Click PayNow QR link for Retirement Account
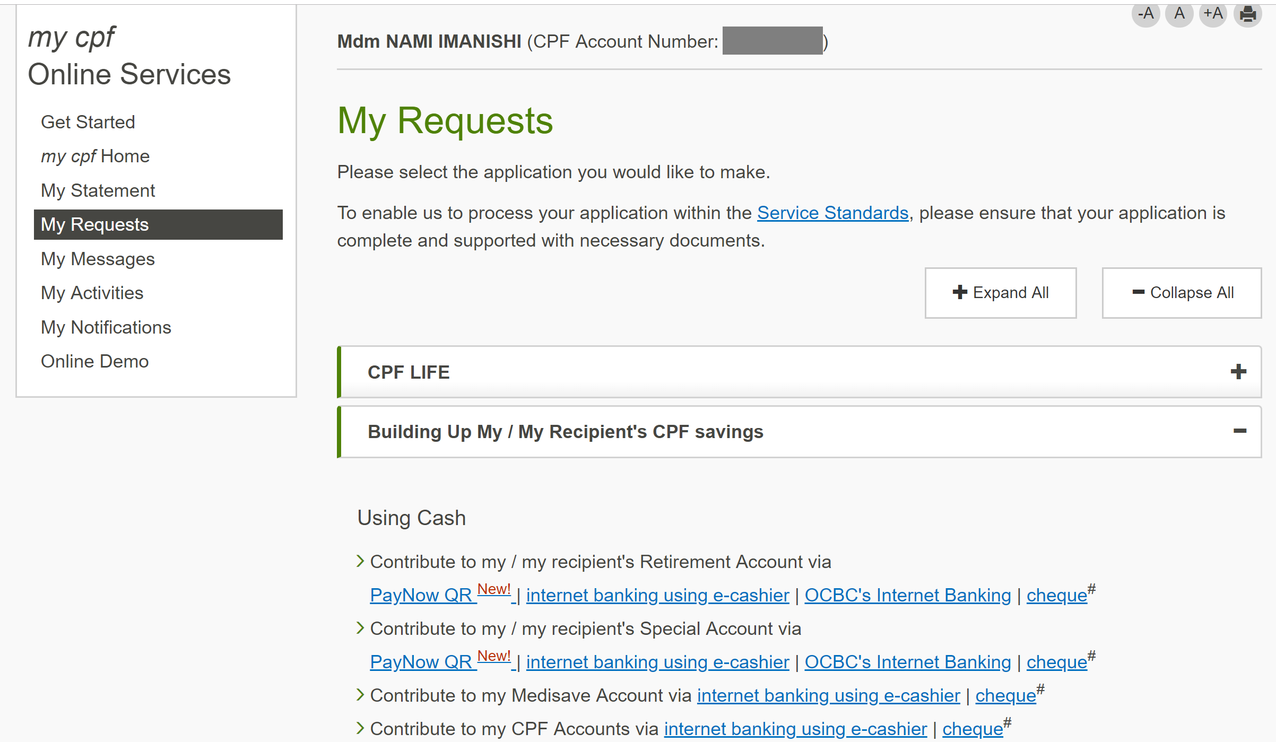The width and height of the screenshot is (1276, 742). pyautogui.click(x=421, y=596)
